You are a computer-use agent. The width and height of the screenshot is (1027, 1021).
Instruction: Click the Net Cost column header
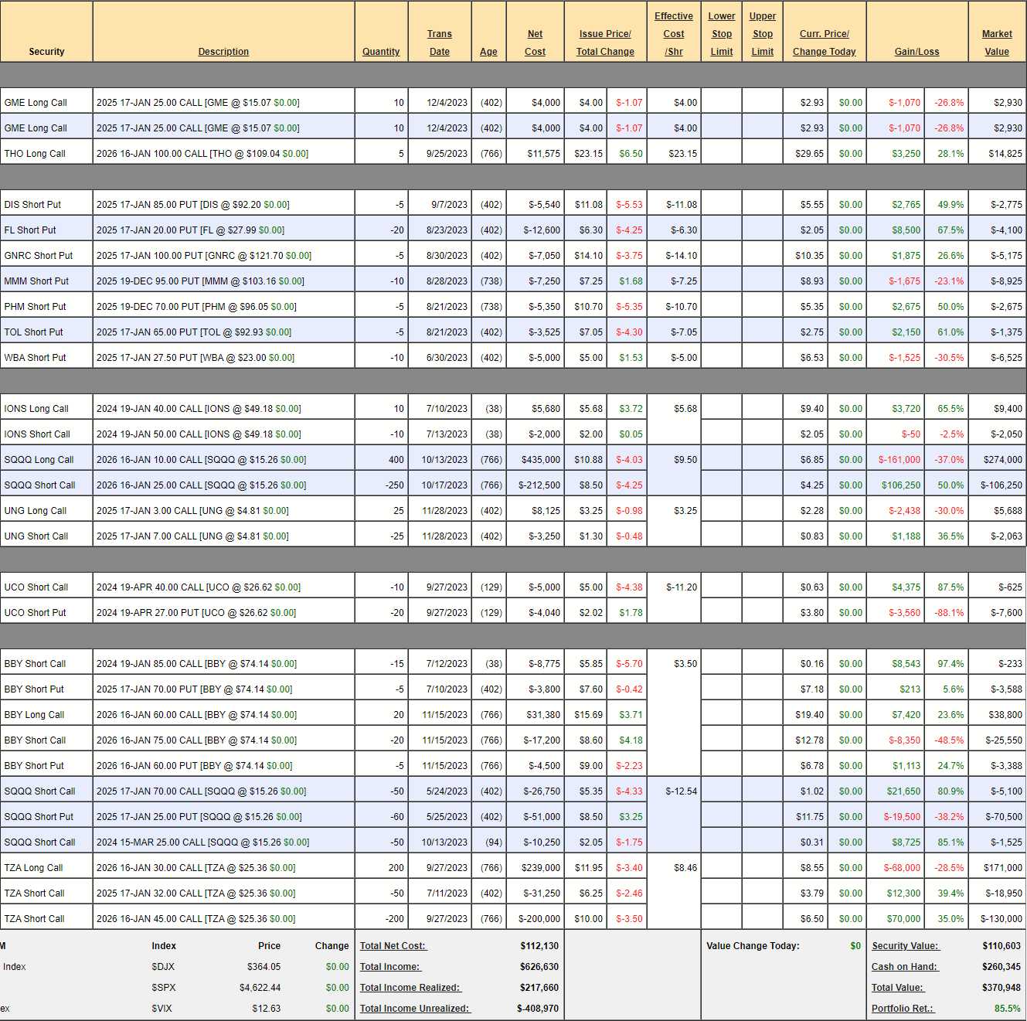(x=535, y=43)
